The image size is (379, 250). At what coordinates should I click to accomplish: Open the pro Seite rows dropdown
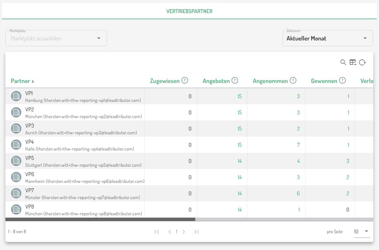tap(362, 231)
